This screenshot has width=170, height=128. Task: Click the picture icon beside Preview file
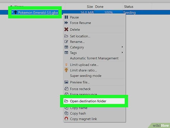tap(66, 82)
